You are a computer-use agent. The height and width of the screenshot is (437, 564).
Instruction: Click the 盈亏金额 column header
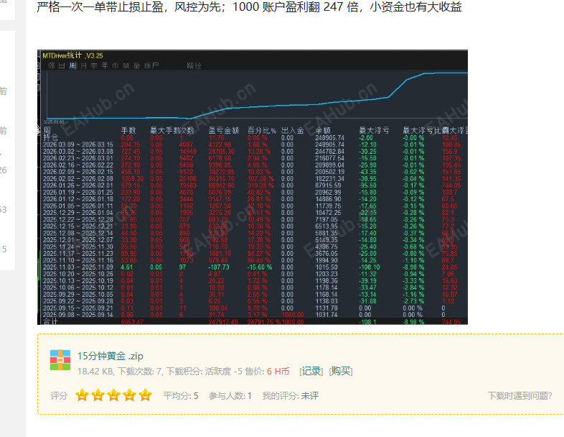pos(224,130)
